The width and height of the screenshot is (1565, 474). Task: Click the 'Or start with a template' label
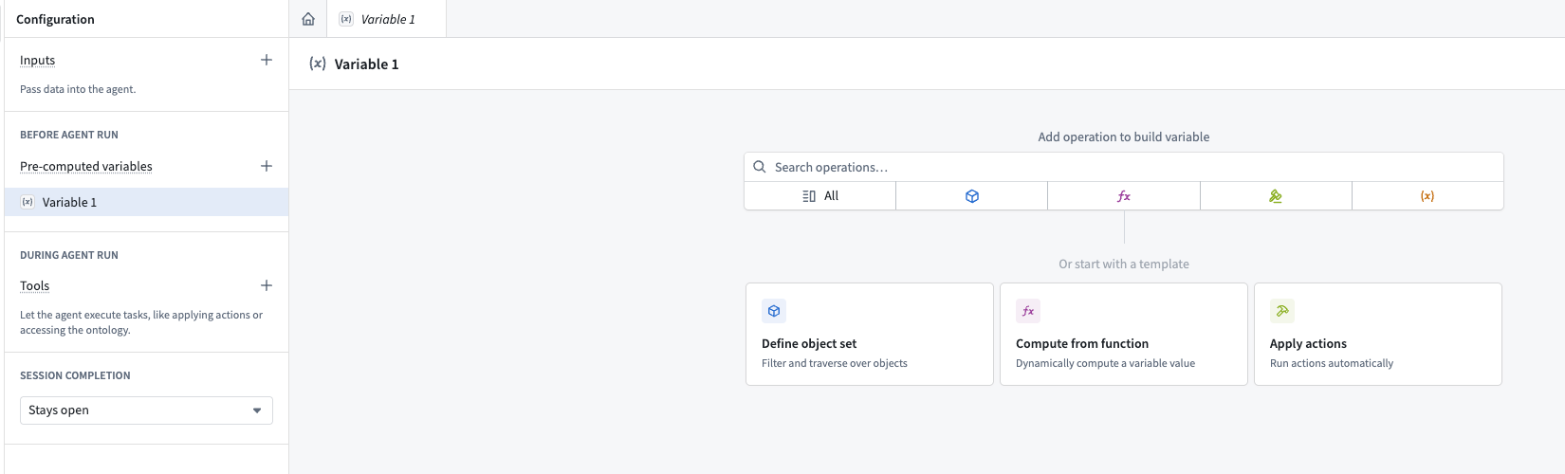point(1124,264)
